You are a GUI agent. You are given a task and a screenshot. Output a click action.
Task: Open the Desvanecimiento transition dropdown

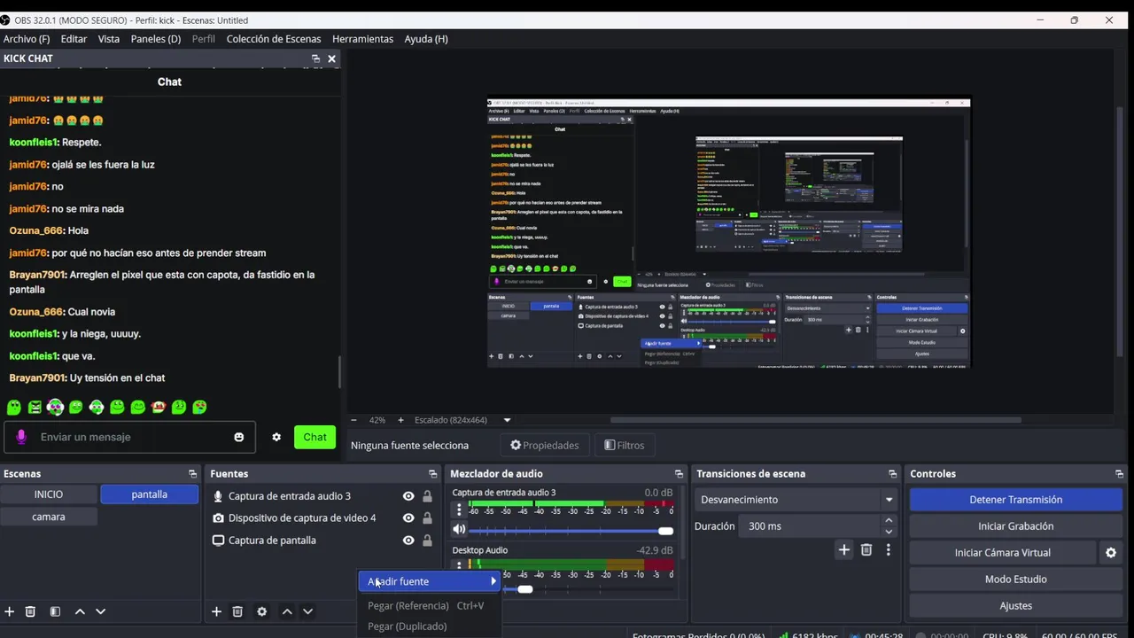pos(796,500)
